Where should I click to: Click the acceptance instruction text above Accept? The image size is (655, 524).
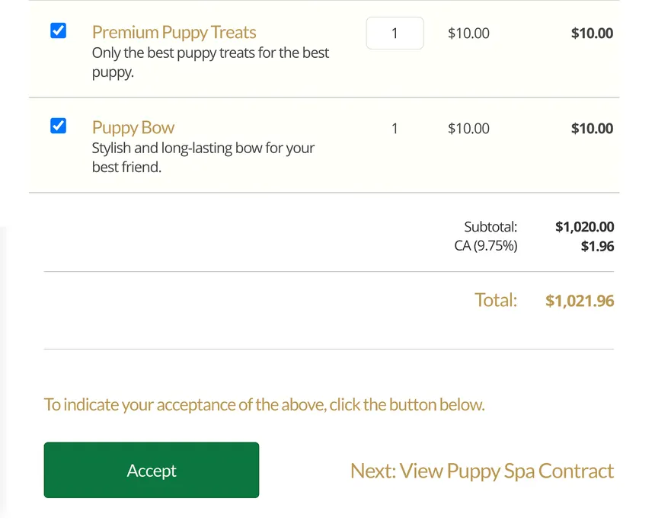click(x=264, y=404)
